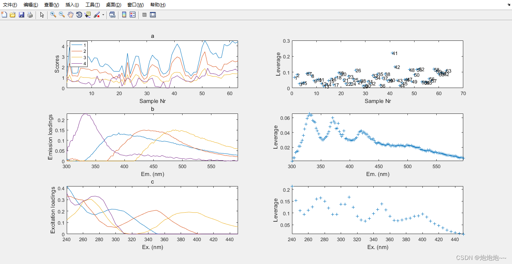Click the plot title 'a'
Viewport: 512px width, 264px height.
click(x=153, y=36)
